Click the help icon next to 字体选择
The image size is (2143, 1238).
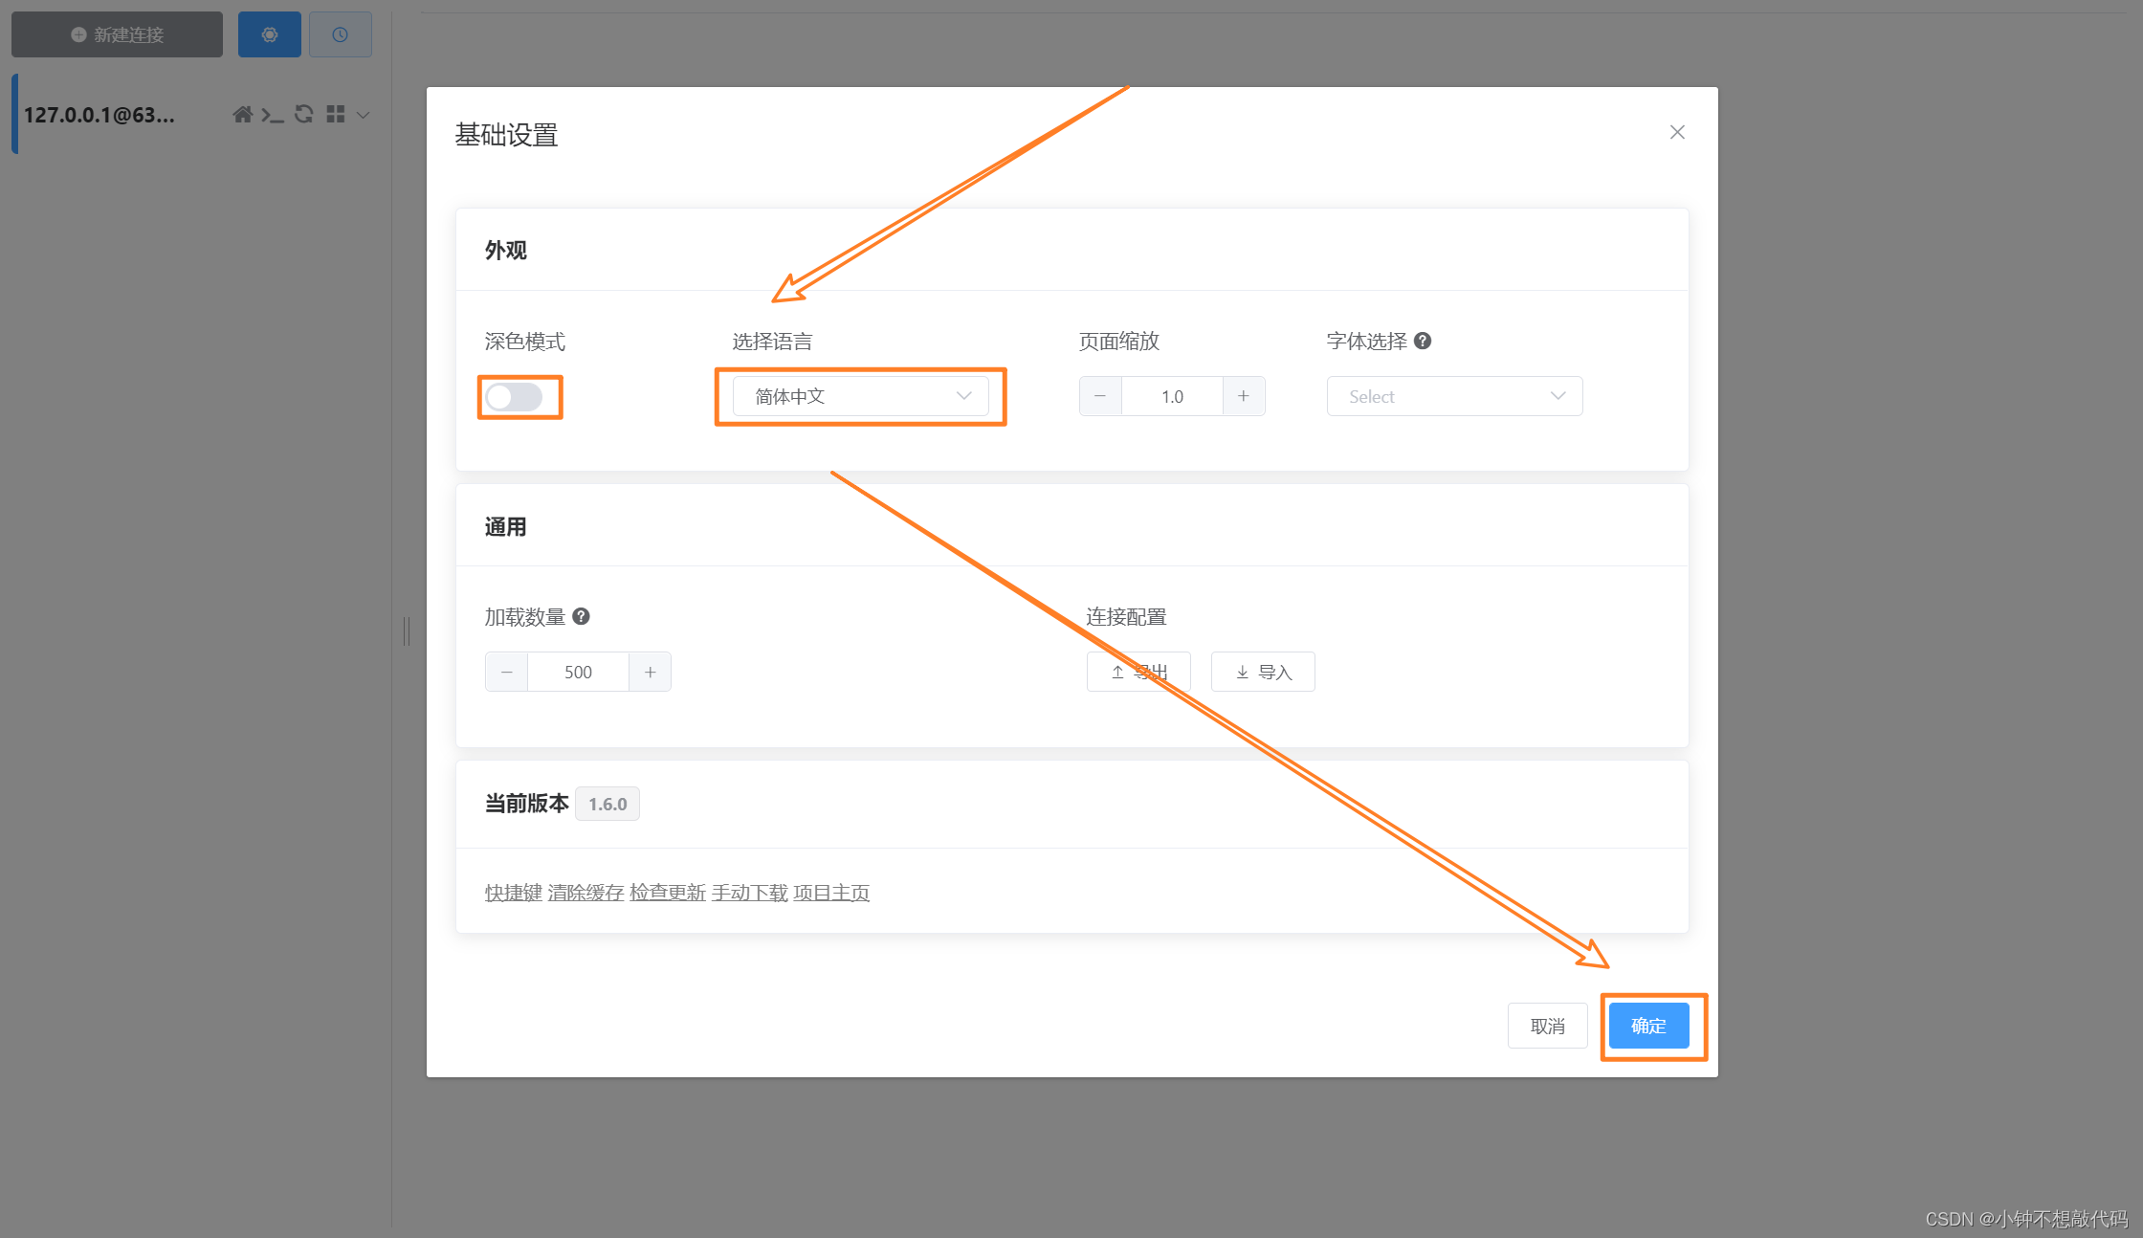point(1423,341)
